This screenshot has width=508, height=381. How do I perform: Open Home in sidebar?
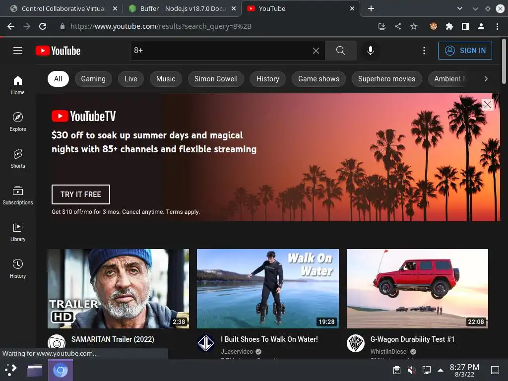18,85
